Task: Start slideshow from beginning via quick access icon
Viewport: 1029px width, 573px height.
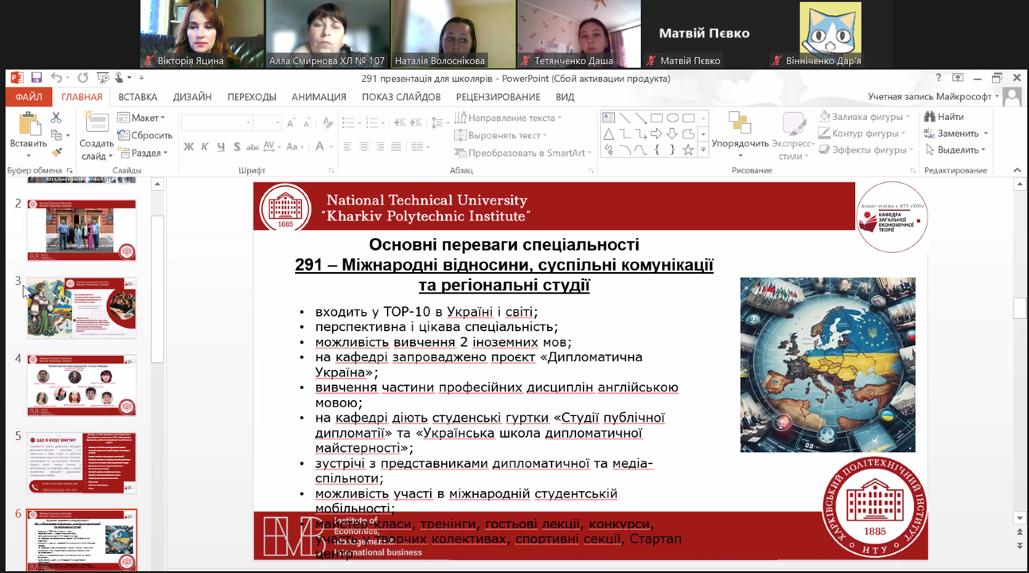Action: click(103, 78)
